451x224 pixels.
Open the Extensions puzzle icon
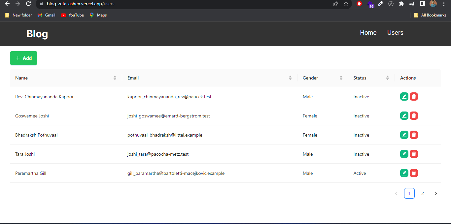tap(401, 4)
